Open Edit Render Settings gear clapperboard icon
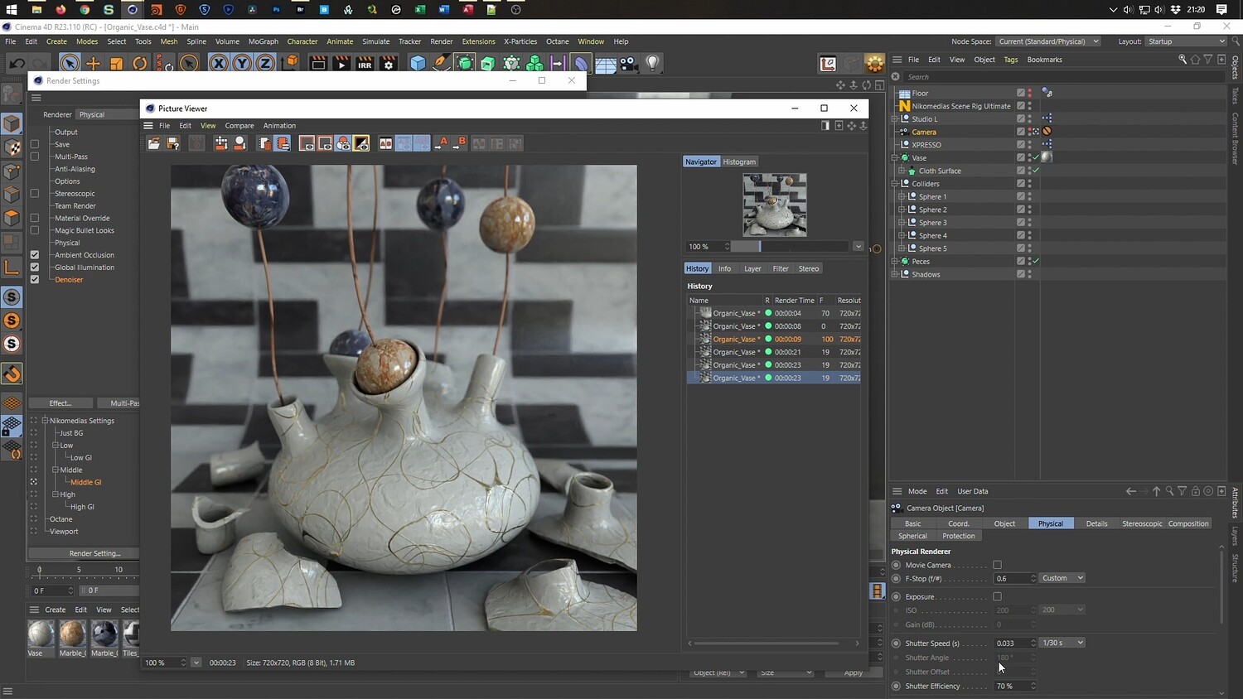The width and height of the screenshot is (1243, 699). [388, 64]
